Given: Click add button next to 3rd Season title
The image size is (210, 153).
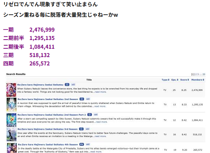Looking at the screenshot, I should [88, 129].
